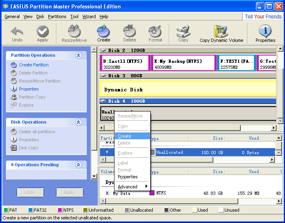This screenshot has width=285, height=223.
Task: Open the View menu
Action: point(28,17)
